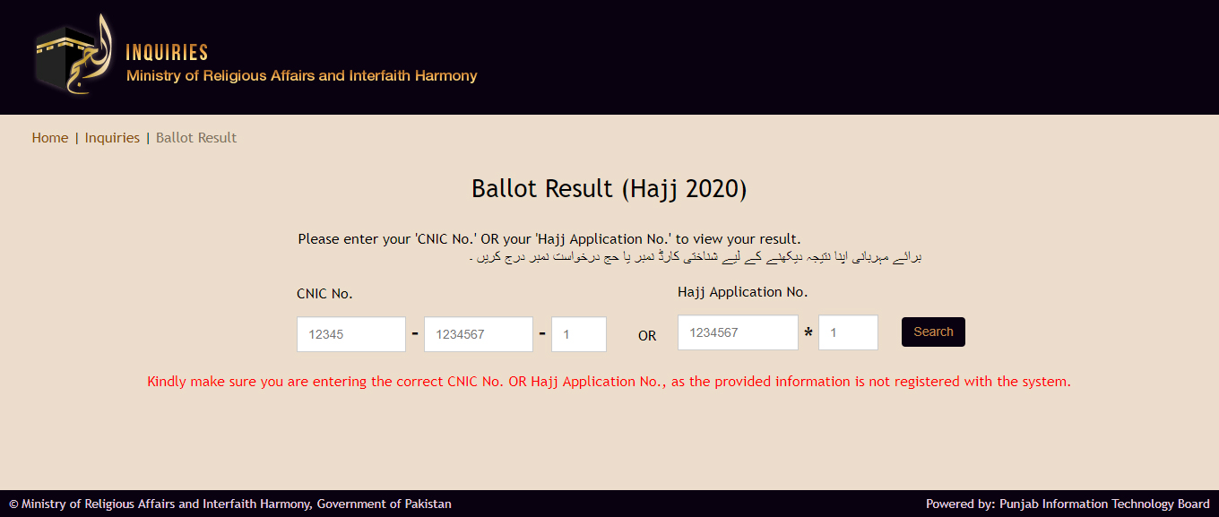Viewport: 1219px width, 517px height.
Task: Click the footer Government of Pakistan copyright
Action: tap(230, 504)
